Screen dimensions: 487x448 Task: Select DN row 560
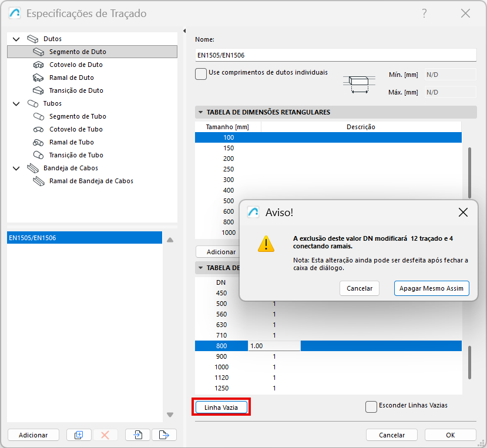[328, 314]
